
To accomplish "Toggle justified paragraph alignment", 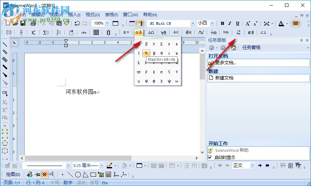I will pyautogui.click(x=295, y=24).
